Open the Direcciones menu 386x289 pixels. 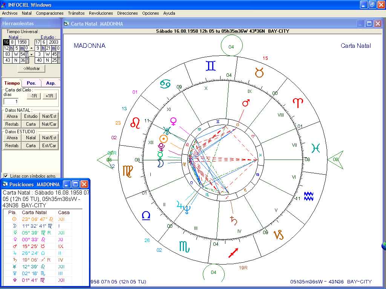pyautogui.click(x=127, y=13)
